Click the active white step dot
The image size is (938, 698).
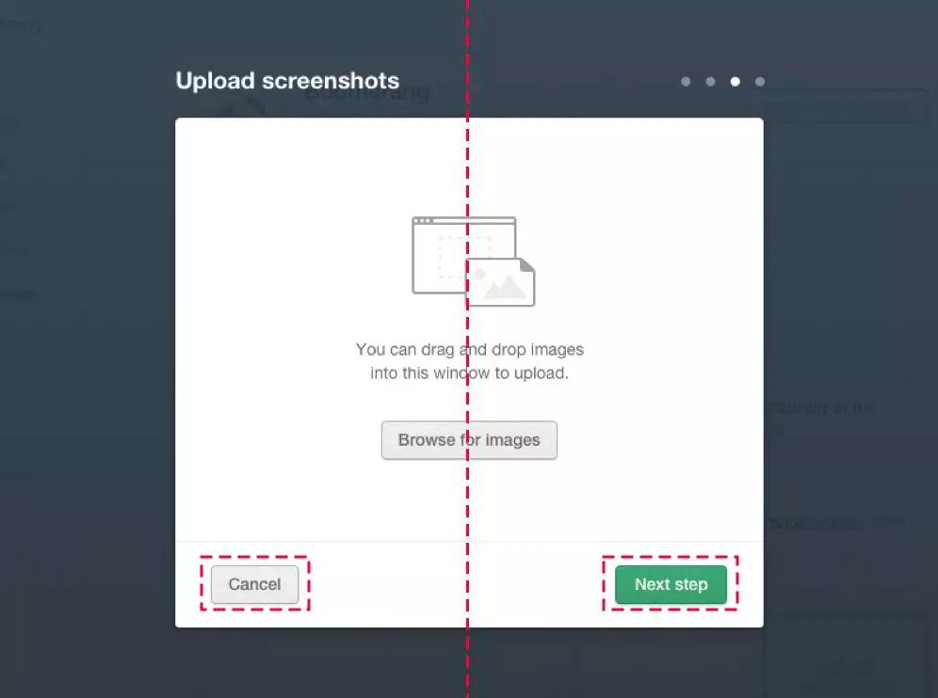point(735,81)
